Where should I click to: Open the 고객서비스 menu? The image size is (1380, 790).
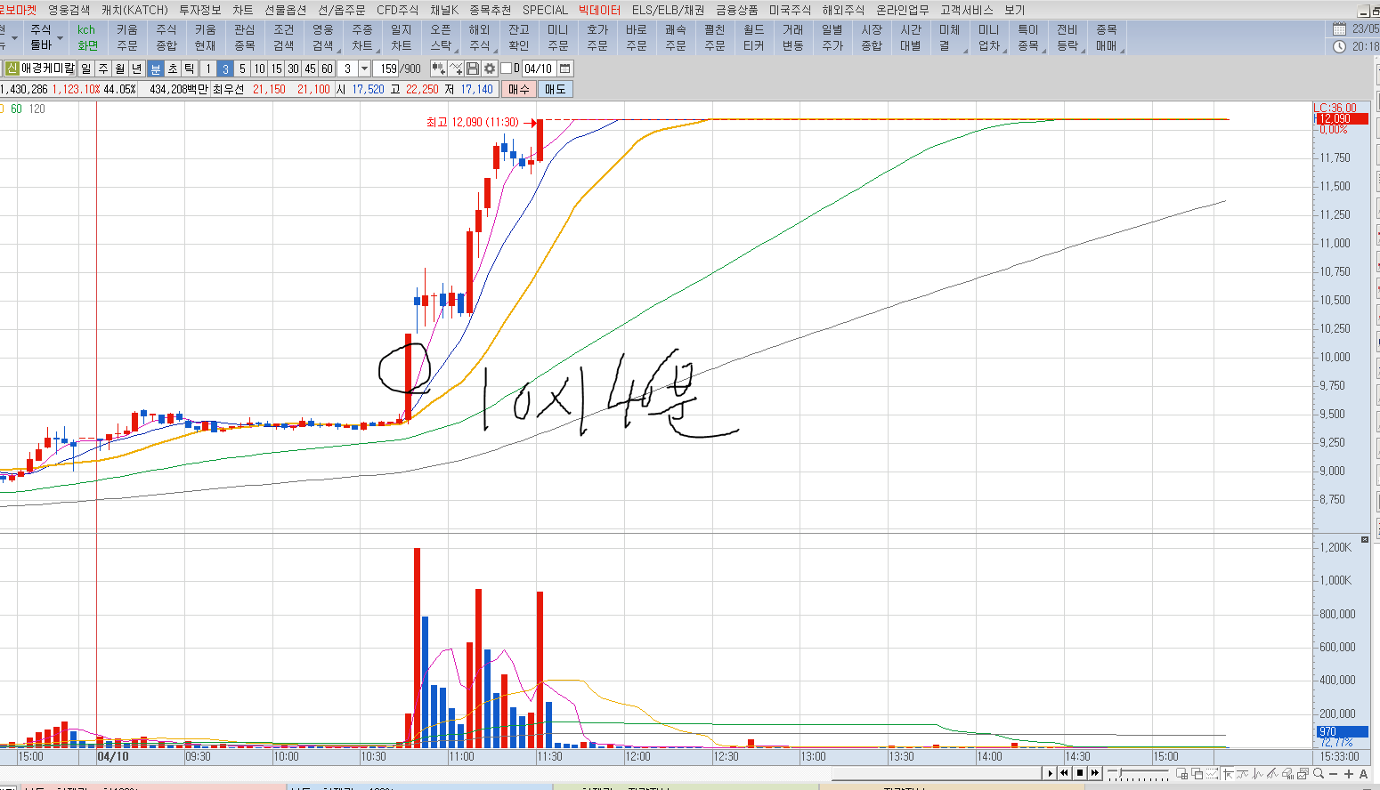(966, 10)
